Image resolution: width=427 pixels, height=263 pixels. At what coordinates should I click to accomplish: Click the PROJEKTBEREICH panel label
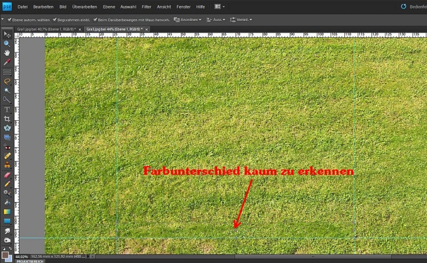[x=30, y=261]
